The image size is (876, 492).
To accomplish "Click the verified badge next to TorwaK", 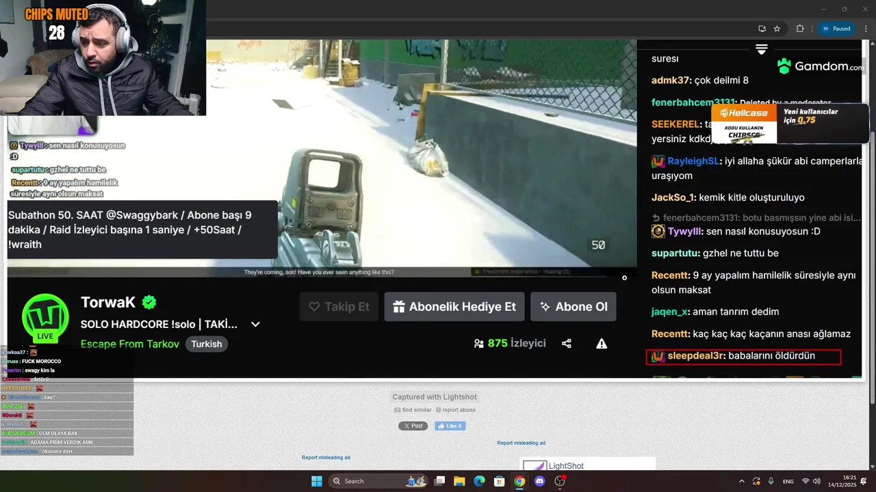I will click(149, 302).
